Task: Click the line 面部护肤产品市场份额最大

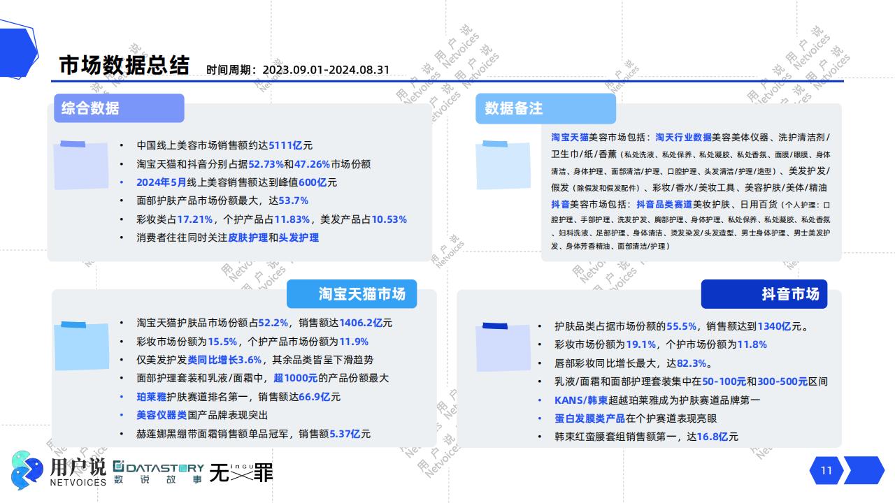Action: [x=222, y=201]
